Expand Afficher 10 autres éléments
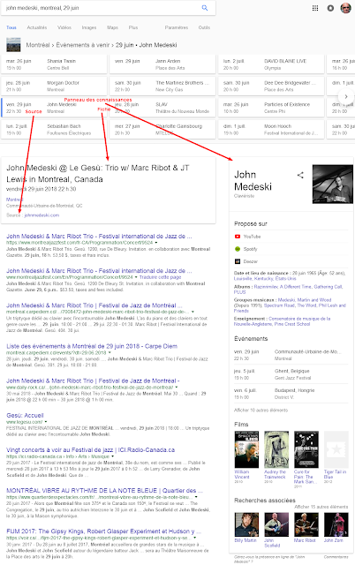The width and height of the screenshot is (355, 565). 261,410
